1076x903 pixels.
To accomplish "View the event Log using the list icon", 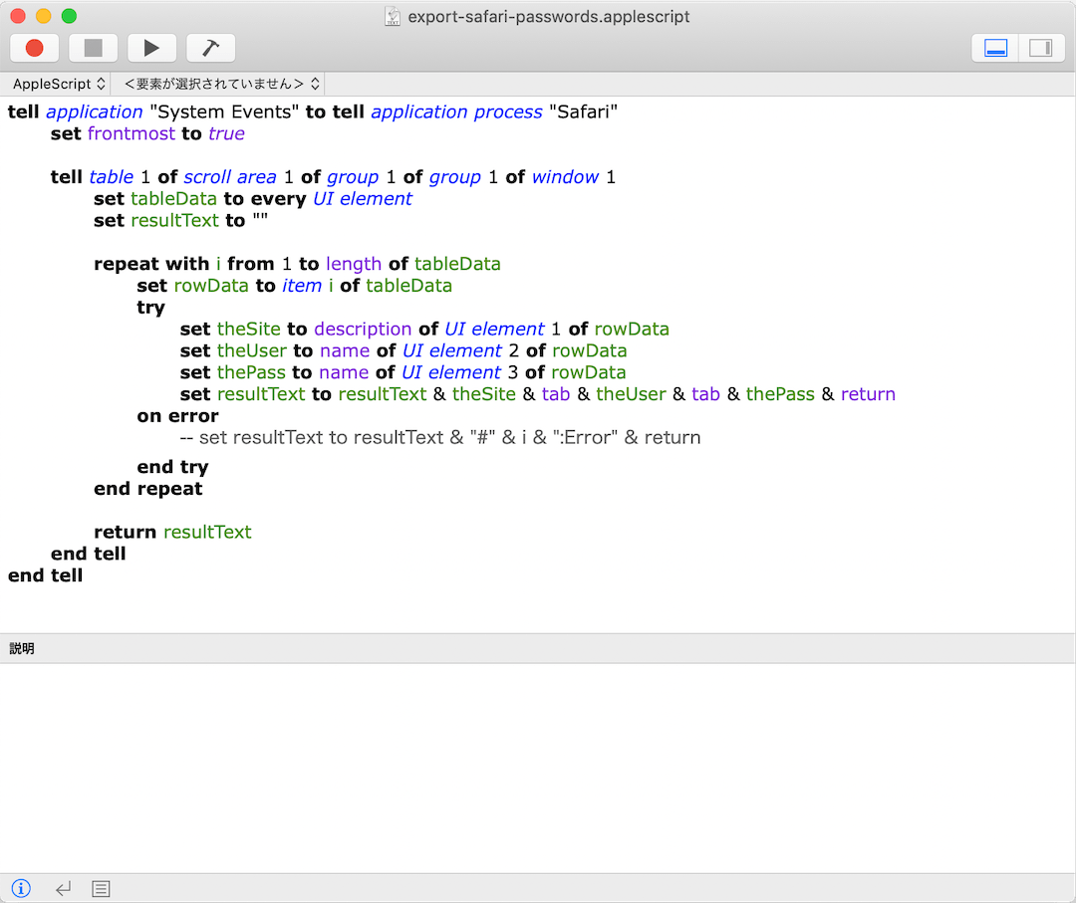I will (x=100, y=887).
